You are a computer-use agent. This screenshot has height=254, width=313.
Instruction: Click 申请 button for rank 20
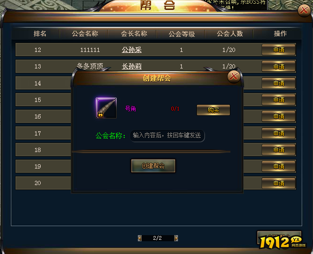click(x=279, y=183)
